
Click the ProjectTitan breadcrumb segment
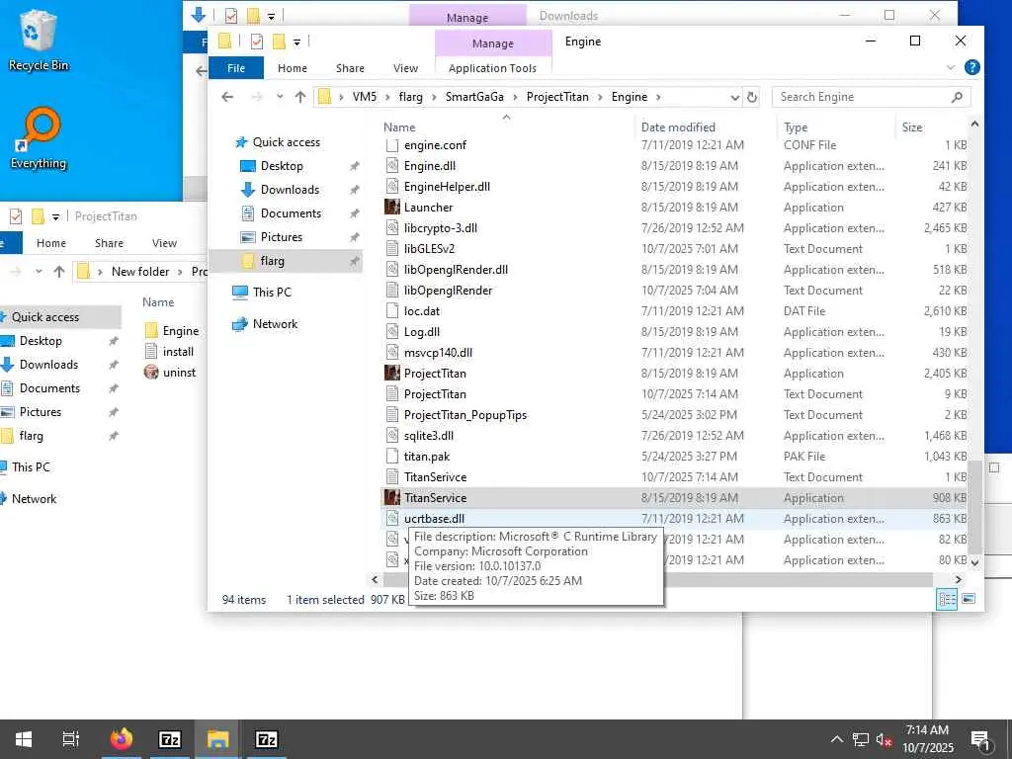(x=557, y=97)
